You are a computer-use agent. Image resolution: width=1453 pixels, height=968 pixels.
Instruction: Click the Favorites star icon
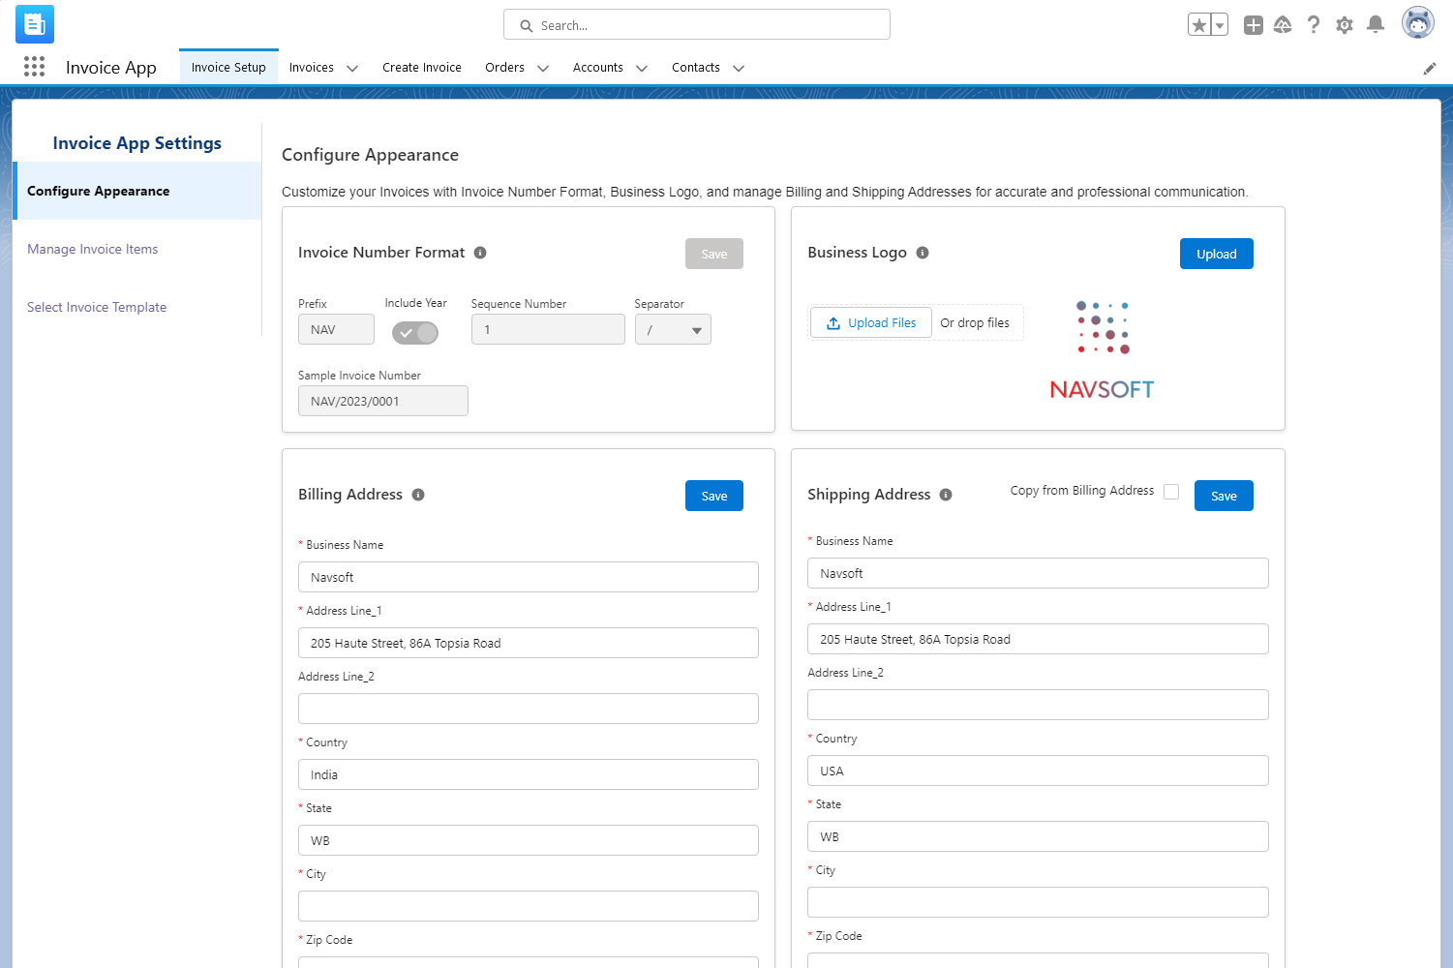coord(1199,25)
